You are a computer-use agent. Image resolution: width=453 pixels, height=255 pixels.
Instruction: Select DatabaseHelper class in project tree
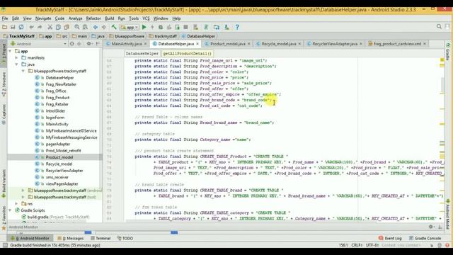tap(59, 78)
